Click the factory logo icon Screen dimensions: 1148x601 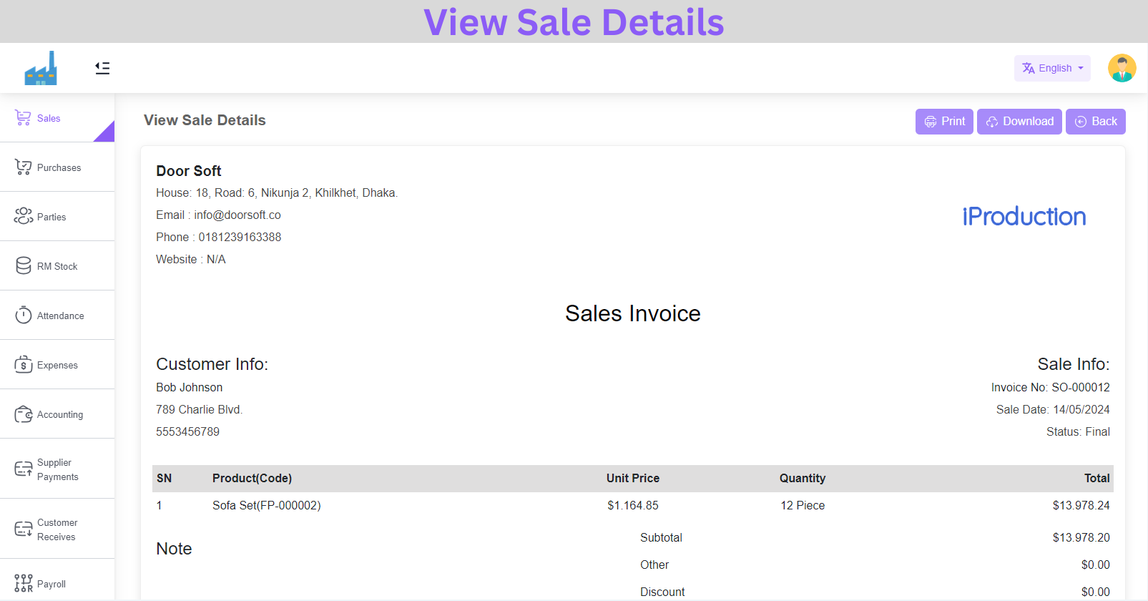tap(41, 68)
